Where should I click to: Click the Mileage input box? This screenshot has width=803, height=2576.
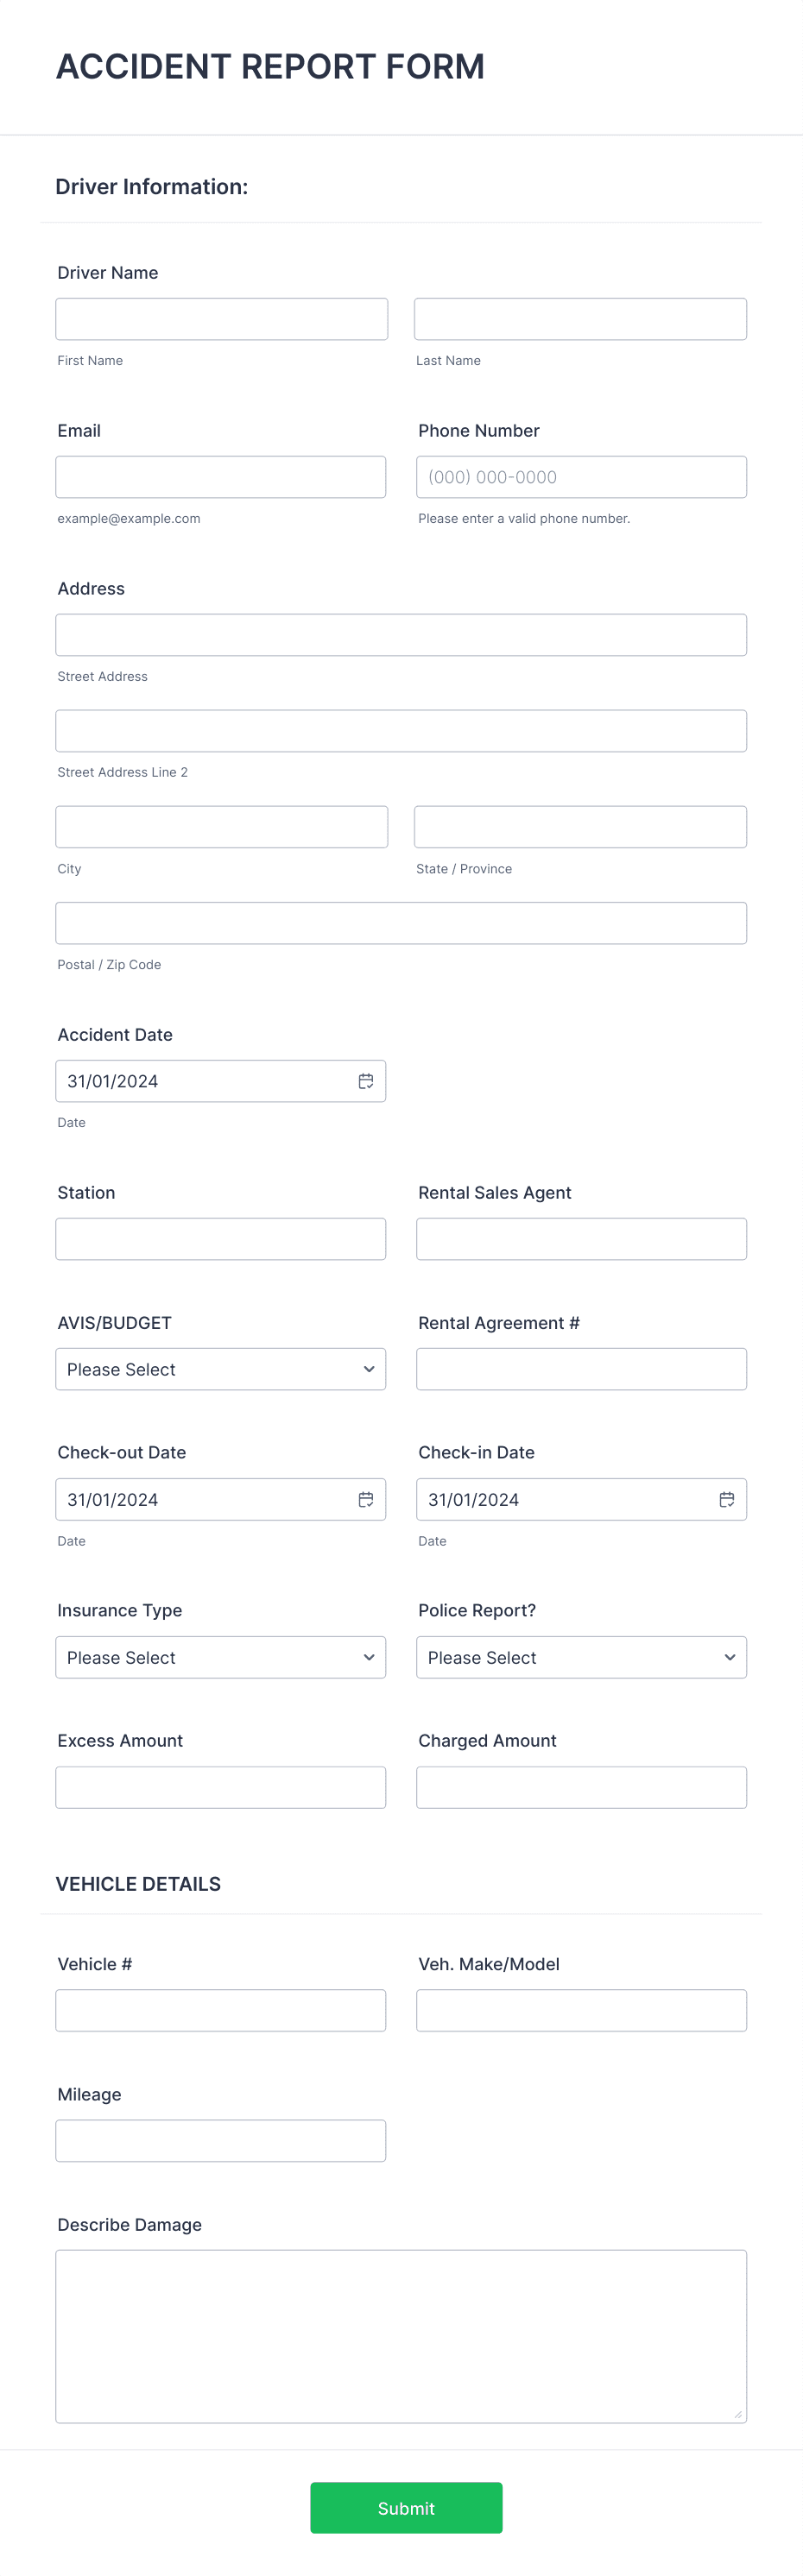pyautogui.click(x=221, y=2140)
